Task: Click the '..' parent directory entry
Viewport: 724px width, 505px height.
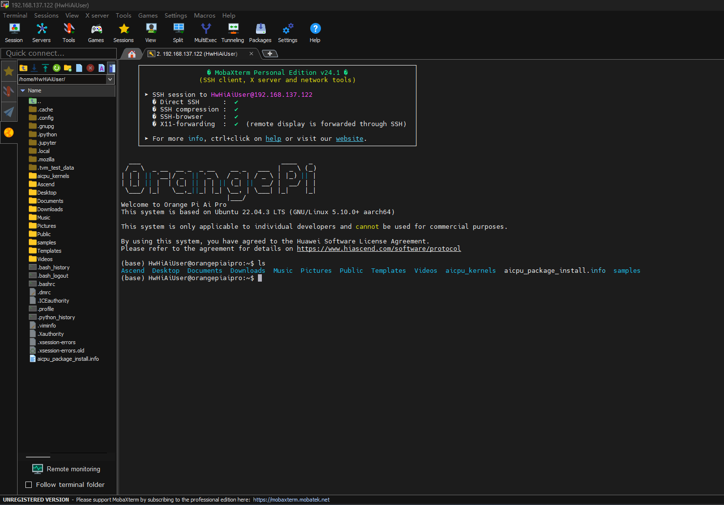Action: 35,101
